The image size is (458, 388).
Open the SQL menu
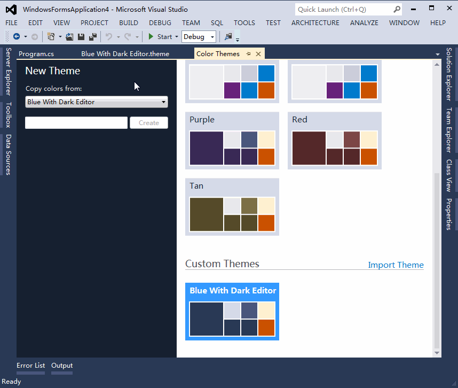pos(217,23)
